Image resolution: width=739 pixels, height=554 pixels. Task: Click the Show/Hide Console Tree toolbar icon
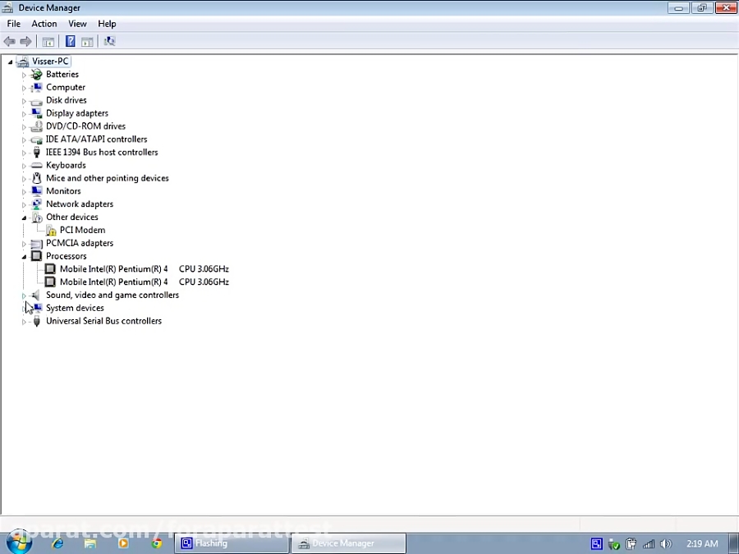[x=48, y=41]
